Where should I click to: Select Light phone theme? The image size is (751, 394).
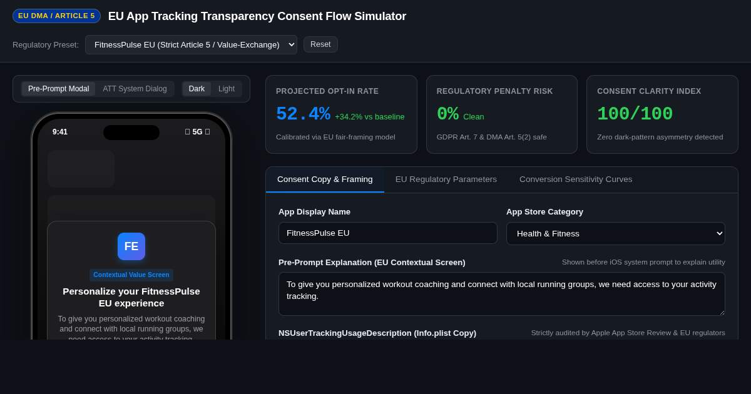227,89
